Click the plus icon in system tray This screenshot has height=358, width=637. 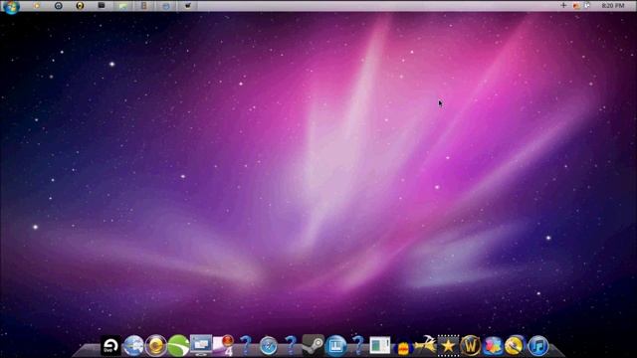click(563, 5)
